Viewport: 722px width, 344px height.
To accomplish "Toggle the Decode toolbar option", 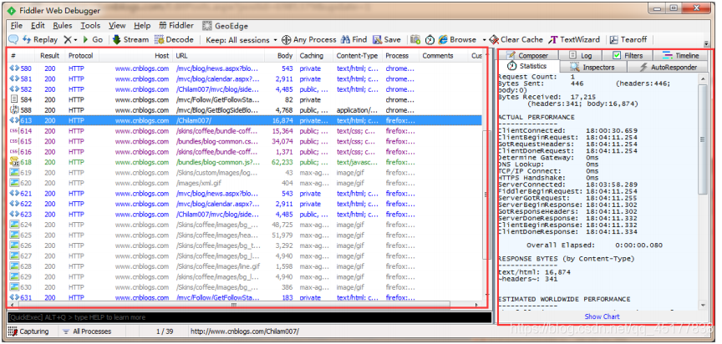I will point(174,39).
